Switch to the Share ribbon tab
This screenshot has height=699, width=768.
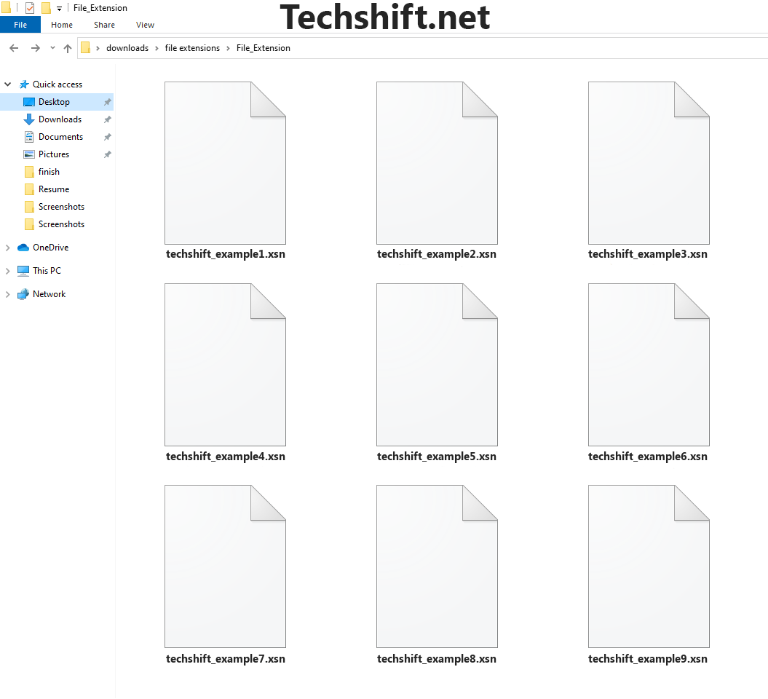click(x=104, y=25)
